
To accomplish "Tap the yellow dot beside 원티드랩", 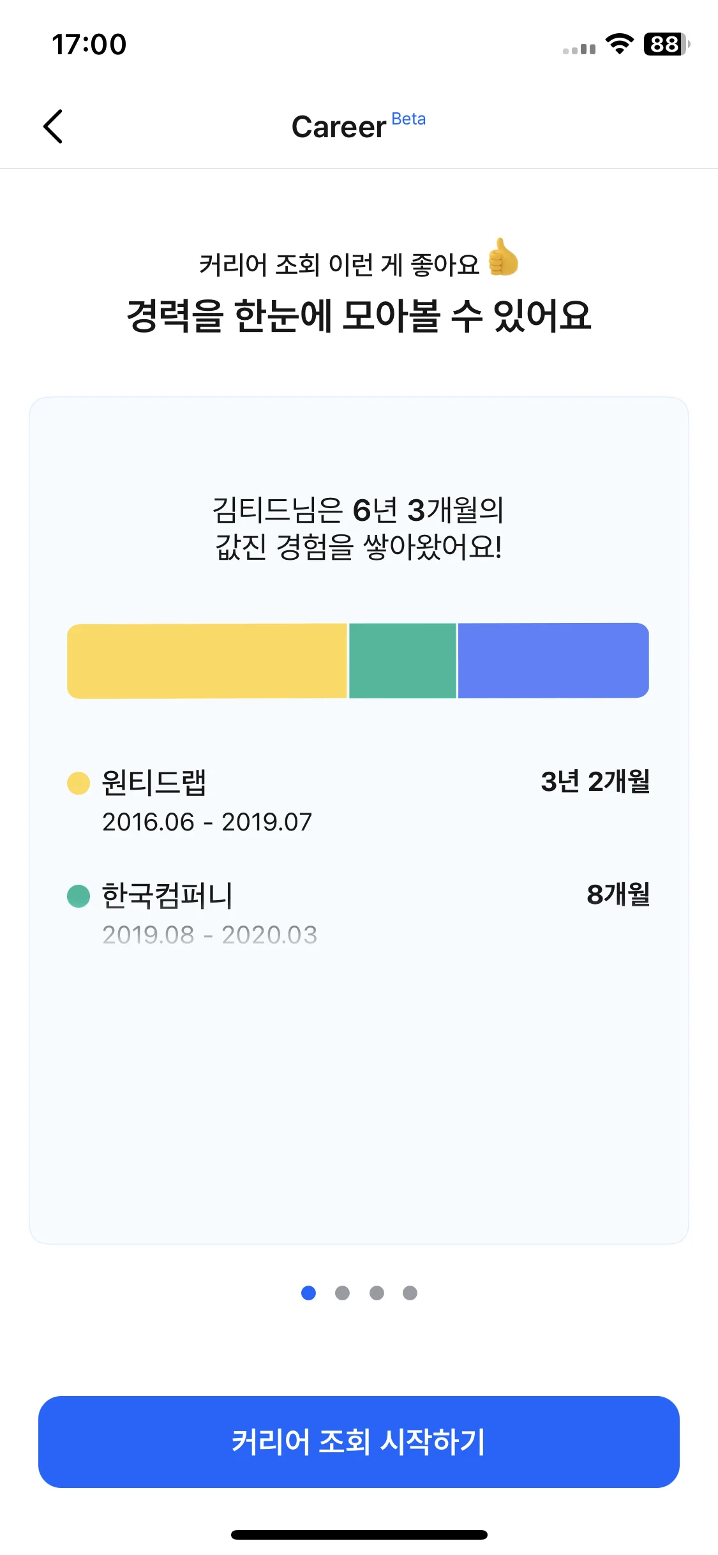I will (x=79, y=783).
